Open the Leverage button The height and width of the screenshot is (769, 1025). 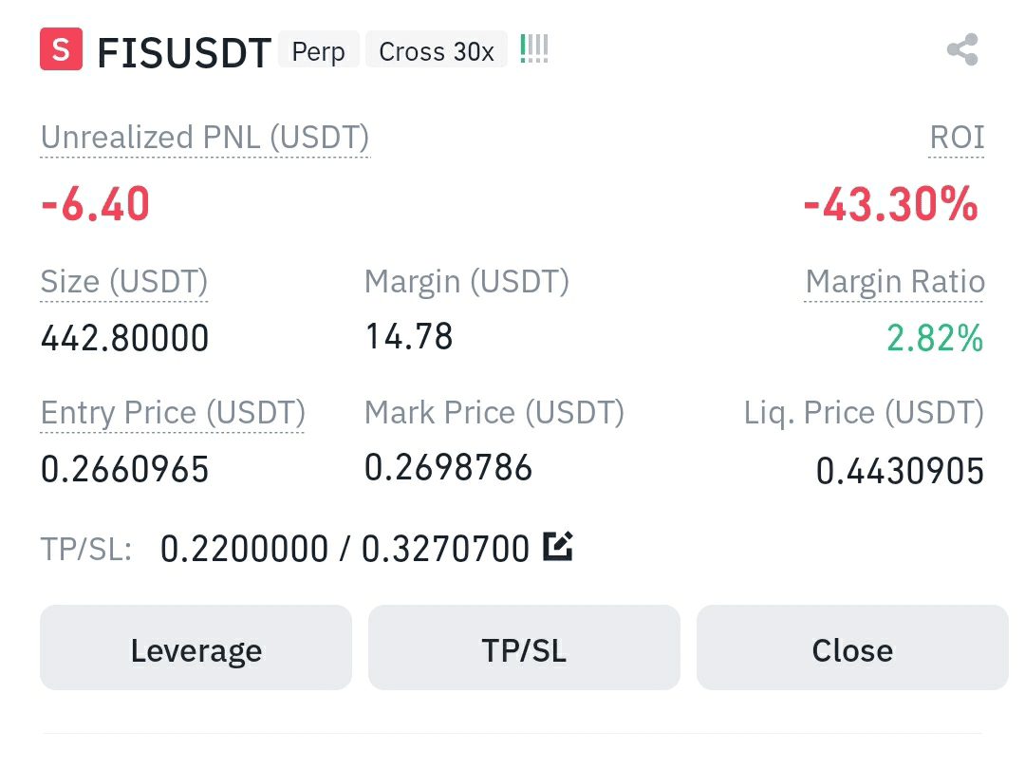click(x=196, y=647)
